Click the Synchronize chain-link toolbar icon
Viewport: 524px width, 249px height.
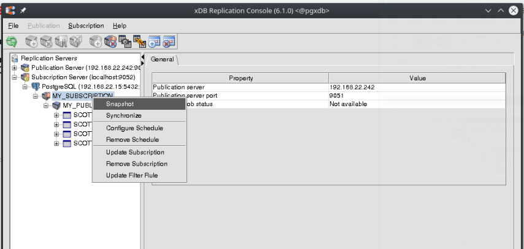click(139, 42)
